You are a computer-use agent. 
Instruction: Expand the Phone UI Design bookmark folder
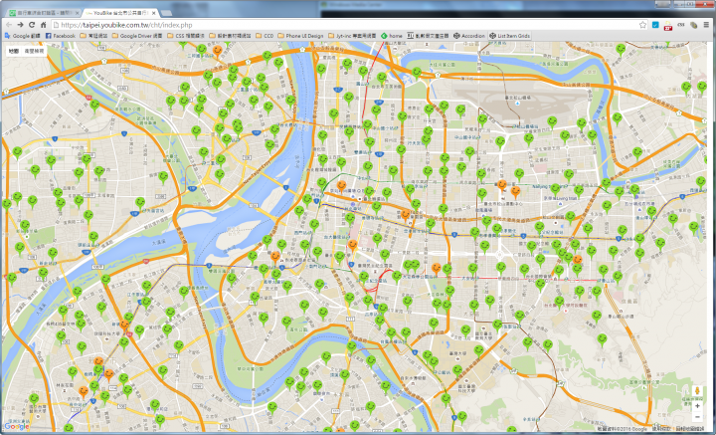click(x=300, y=36)
